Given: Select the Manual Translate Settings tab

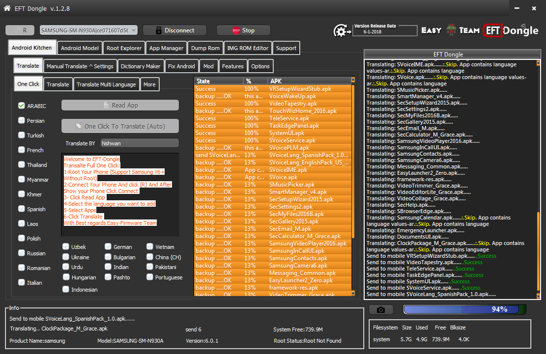Looking at the screenshot, I should (80, 66).
